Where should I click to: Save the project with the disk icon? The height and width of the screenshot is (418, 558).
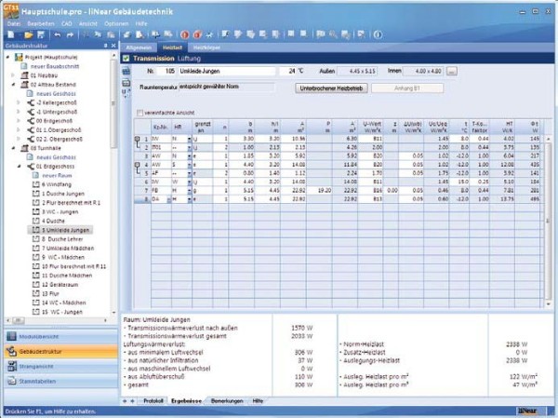[41, 34]
